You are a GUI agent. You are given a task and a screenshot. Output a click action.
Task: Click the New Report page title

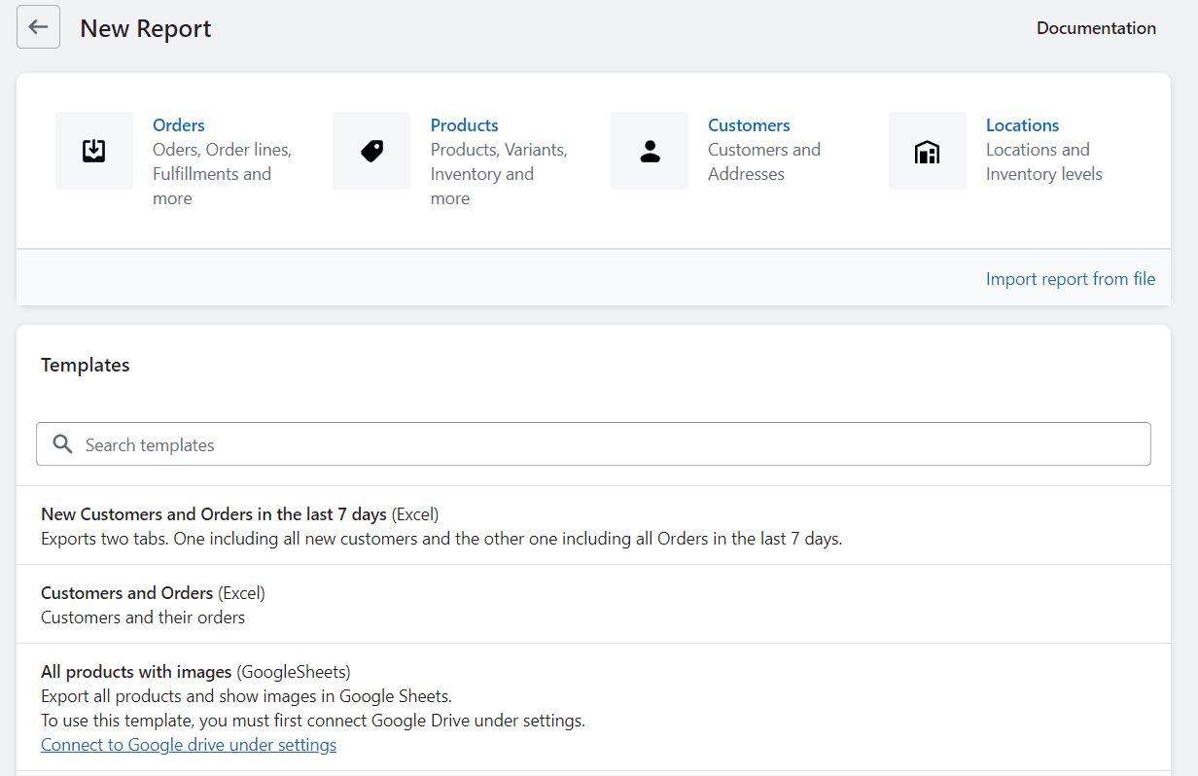[x=146, y=29]
